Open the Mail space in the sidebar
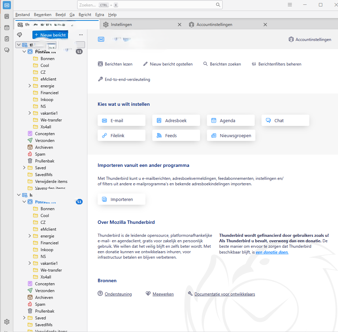The height and width of the screenshot is (332, 338). pos(7,5)
